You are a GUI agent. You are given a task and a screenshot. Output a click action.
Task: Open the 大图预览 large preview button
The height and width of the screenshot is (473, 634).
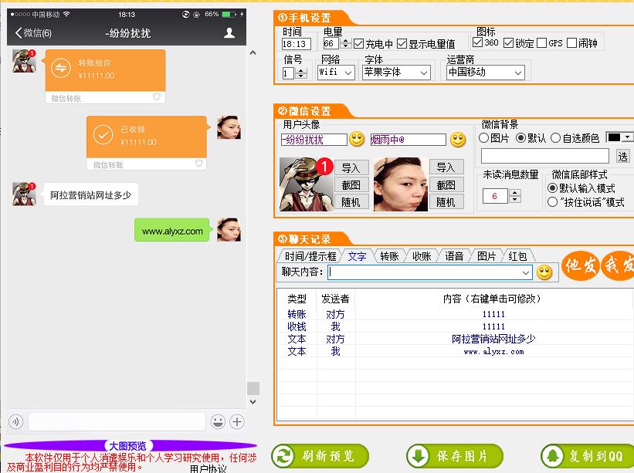coord(128,446)
